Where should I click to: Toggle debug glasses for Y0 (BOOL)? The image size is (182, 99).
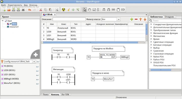[x=37, y=67]
